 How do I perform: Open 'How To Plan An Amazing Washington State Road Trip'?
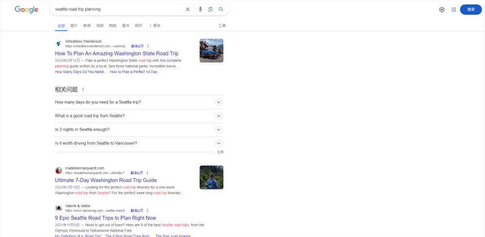tap(116, 53)
